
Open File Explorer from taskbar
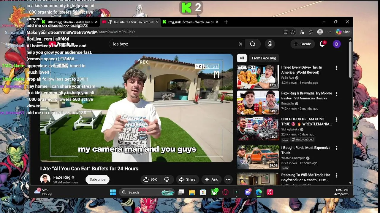(x=192, y=193)
